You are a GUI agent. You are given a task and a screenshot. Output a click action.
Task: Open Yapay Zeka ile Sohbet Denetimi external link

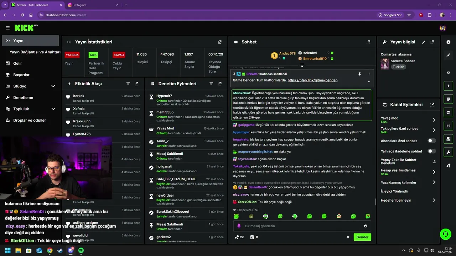pos(434,161)
